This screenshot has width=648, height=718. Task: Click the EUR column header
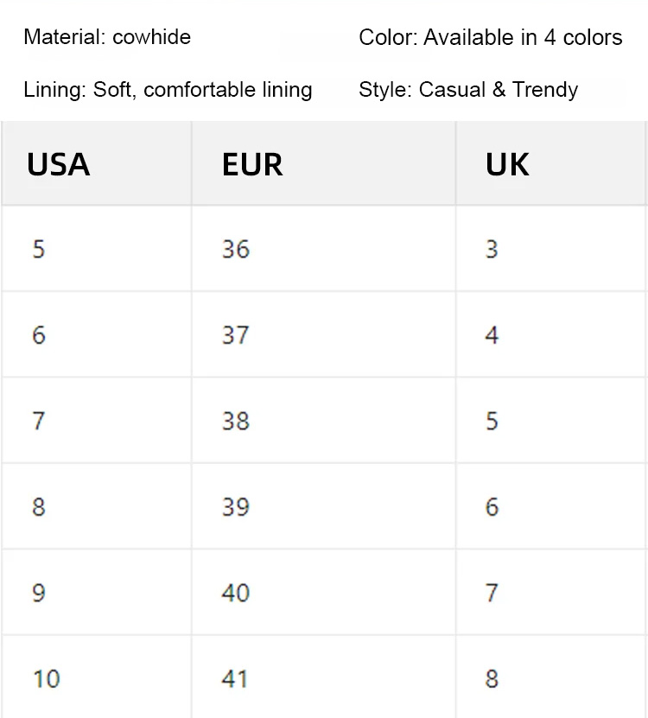[x=252, y=164]
